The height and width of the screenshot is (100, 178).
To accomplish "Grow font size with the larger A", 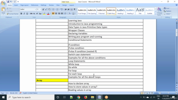I will pyautogui.click(x=43, y=9).
